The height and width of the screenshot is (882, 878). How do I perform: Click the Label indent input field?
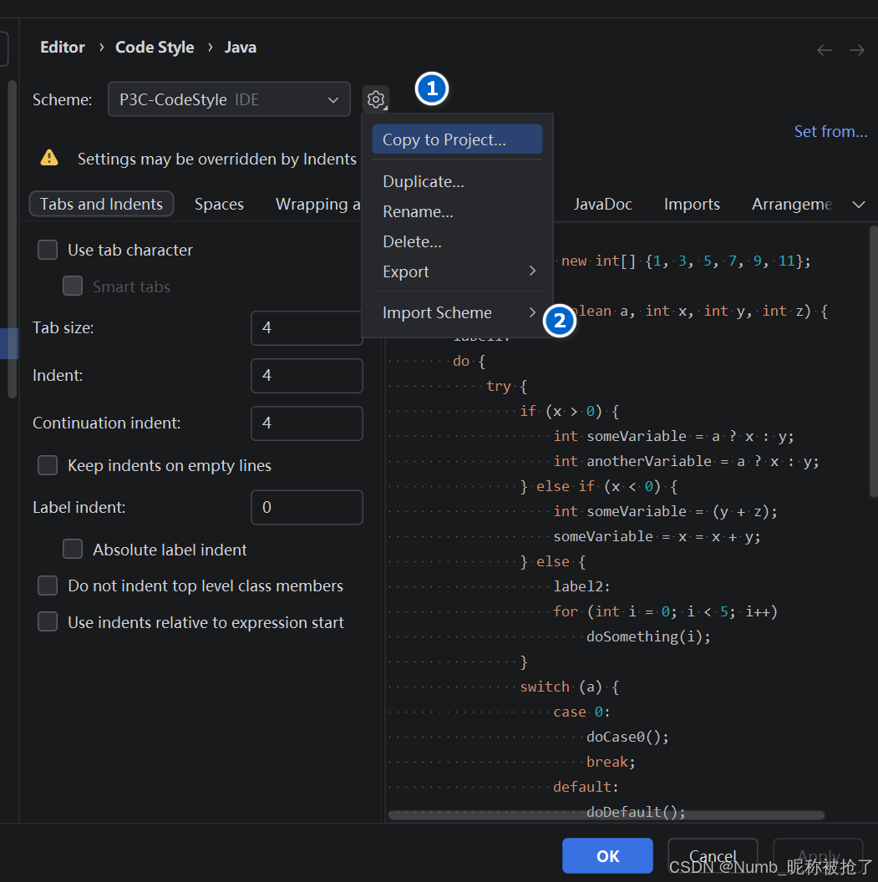coord(307,507)
